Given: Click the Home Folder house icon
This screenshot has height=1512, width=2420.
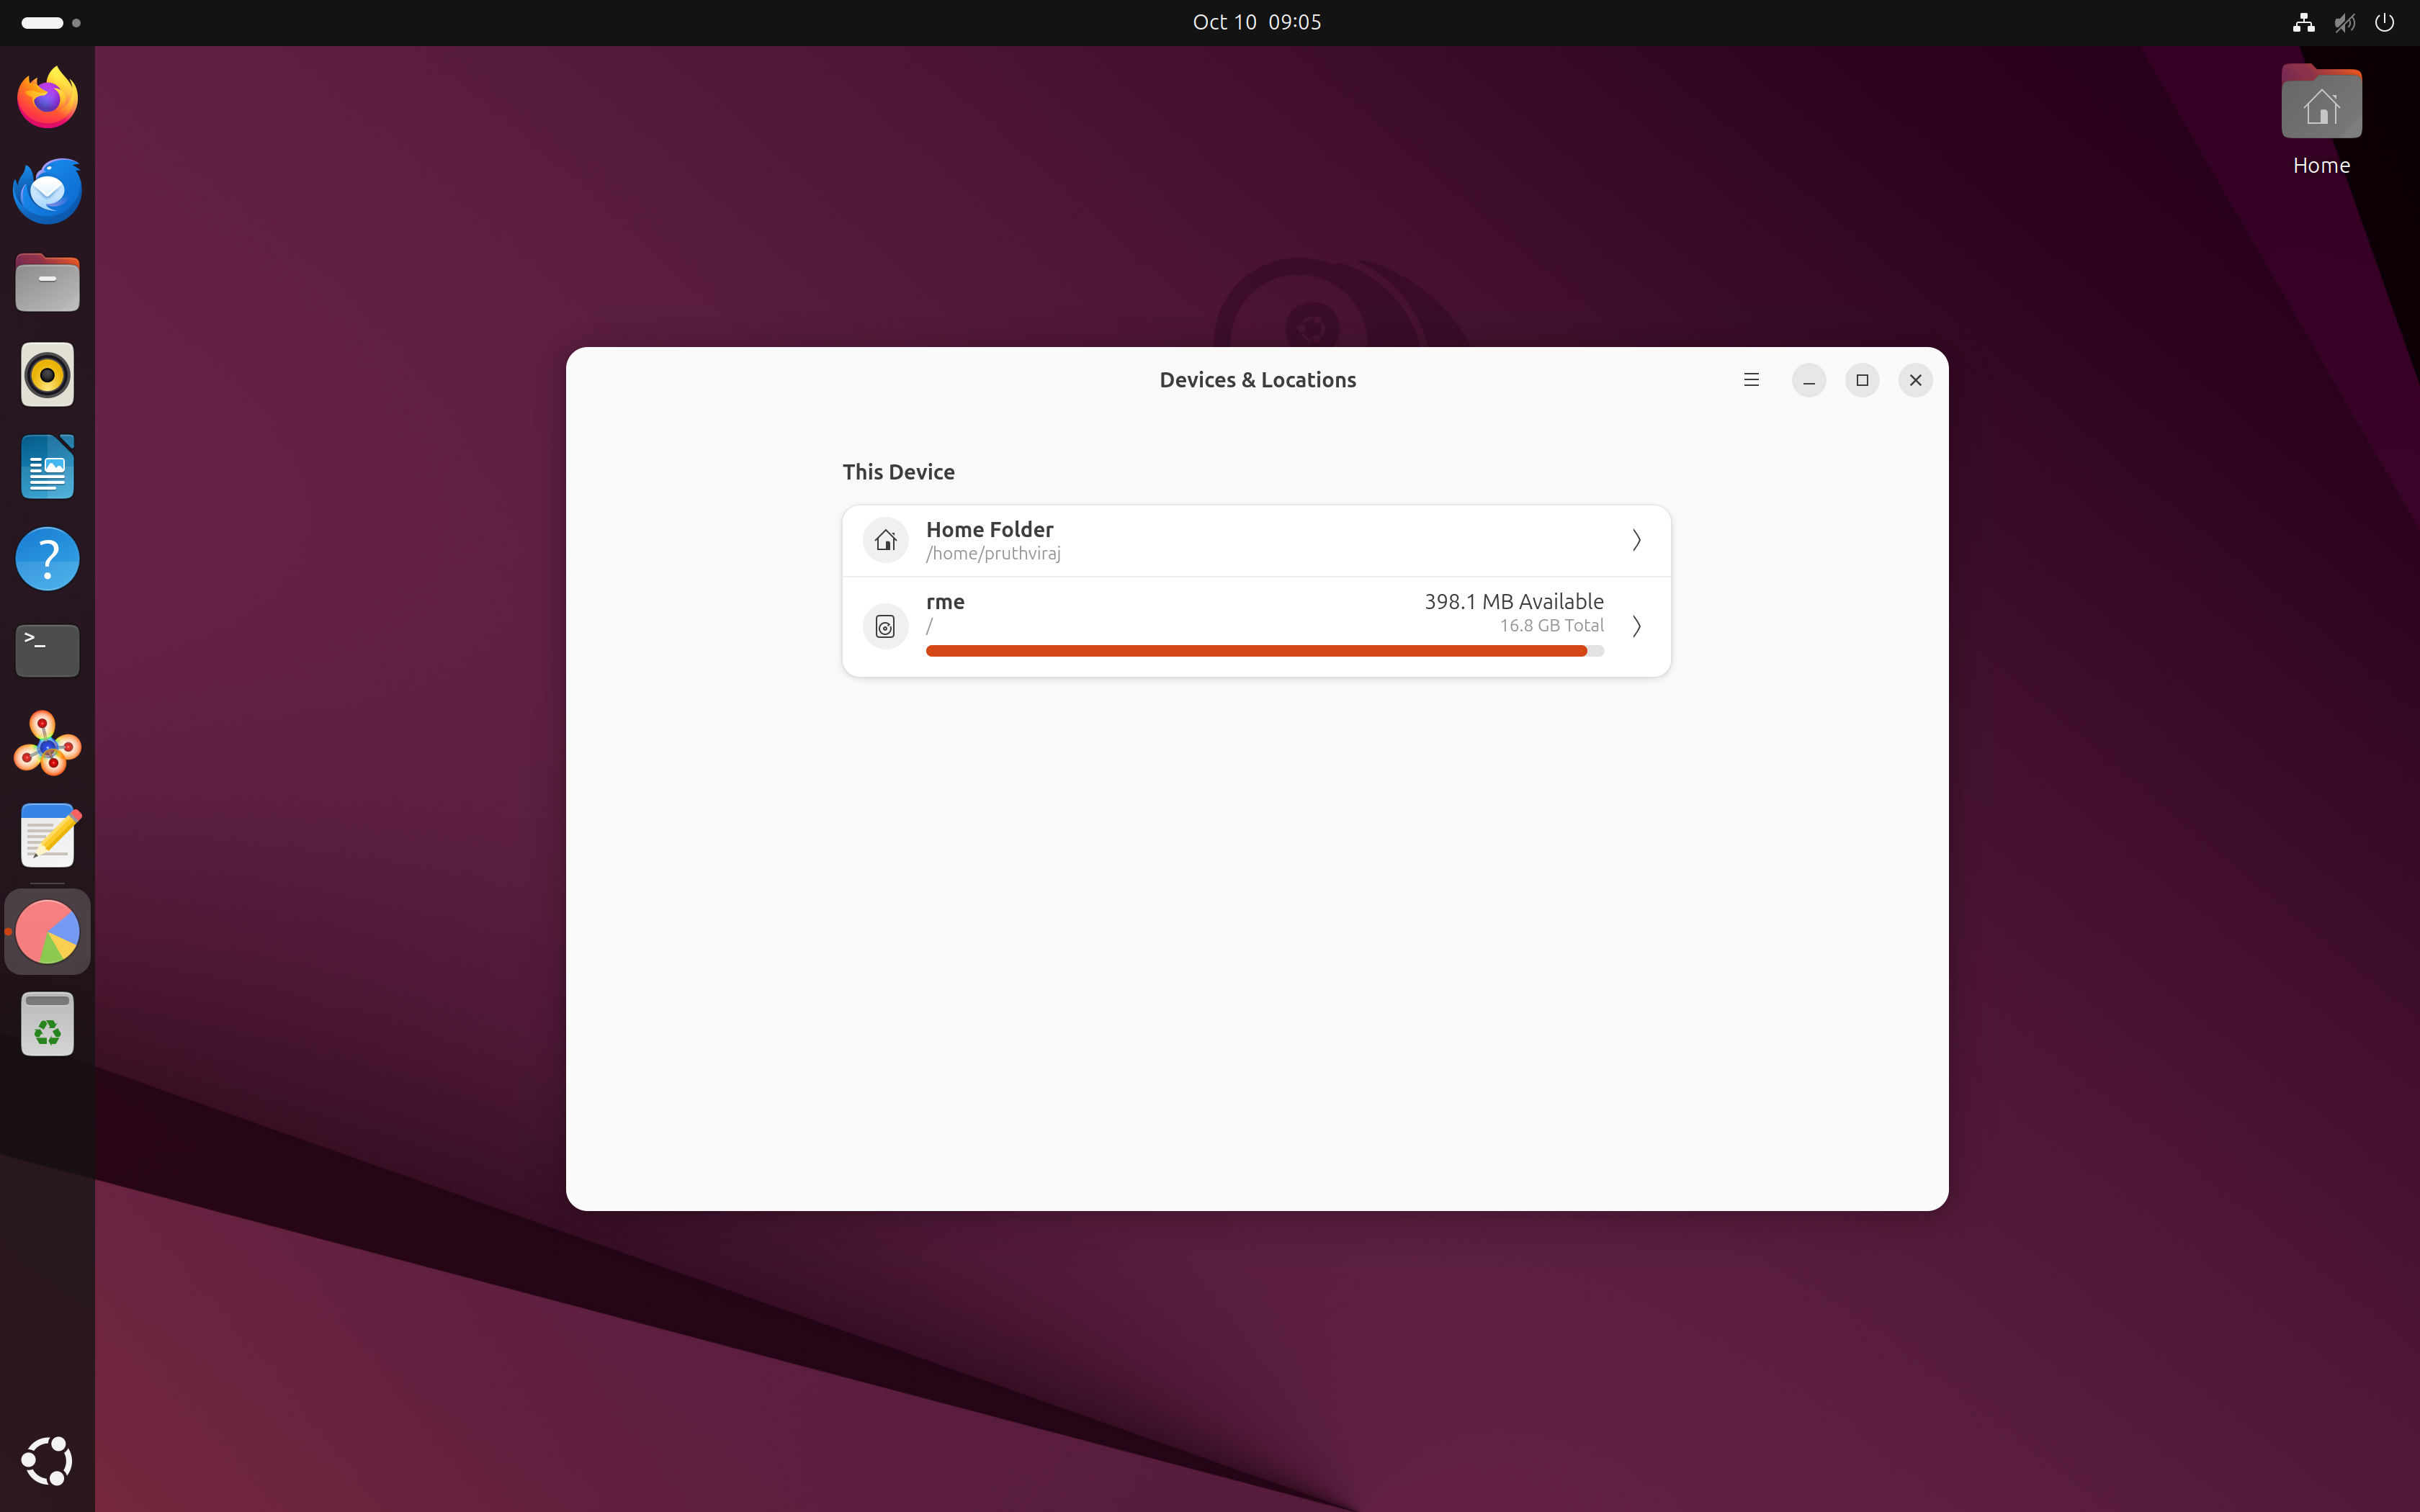Looking at the screenshot, I should (885, 541).
